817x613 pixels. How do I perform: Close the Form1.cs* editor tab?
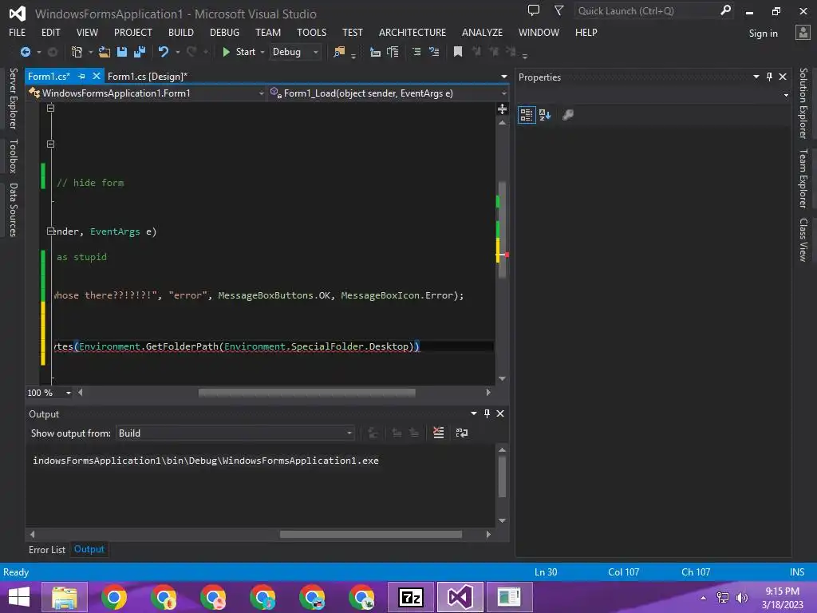tap(97, 76)
